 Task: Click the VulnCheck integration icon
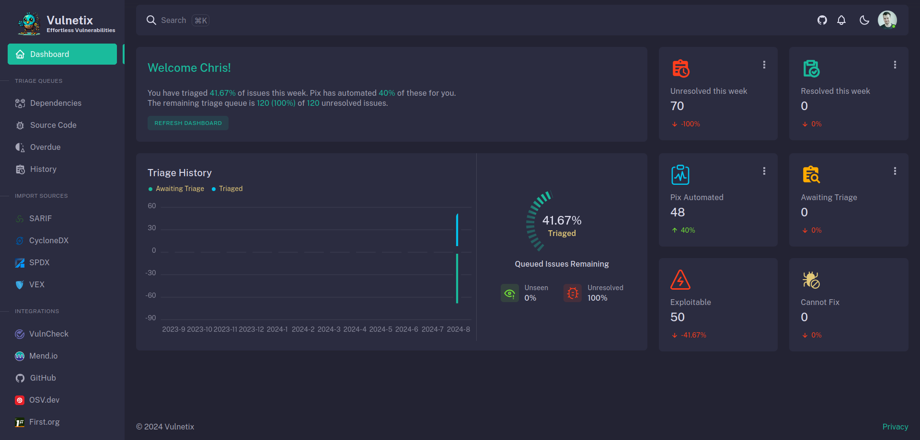pyautogui.click(x=20, y=334)
